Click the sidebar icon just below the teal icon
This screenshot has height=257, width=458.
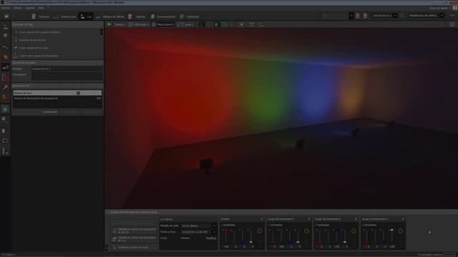coord(4,119)
